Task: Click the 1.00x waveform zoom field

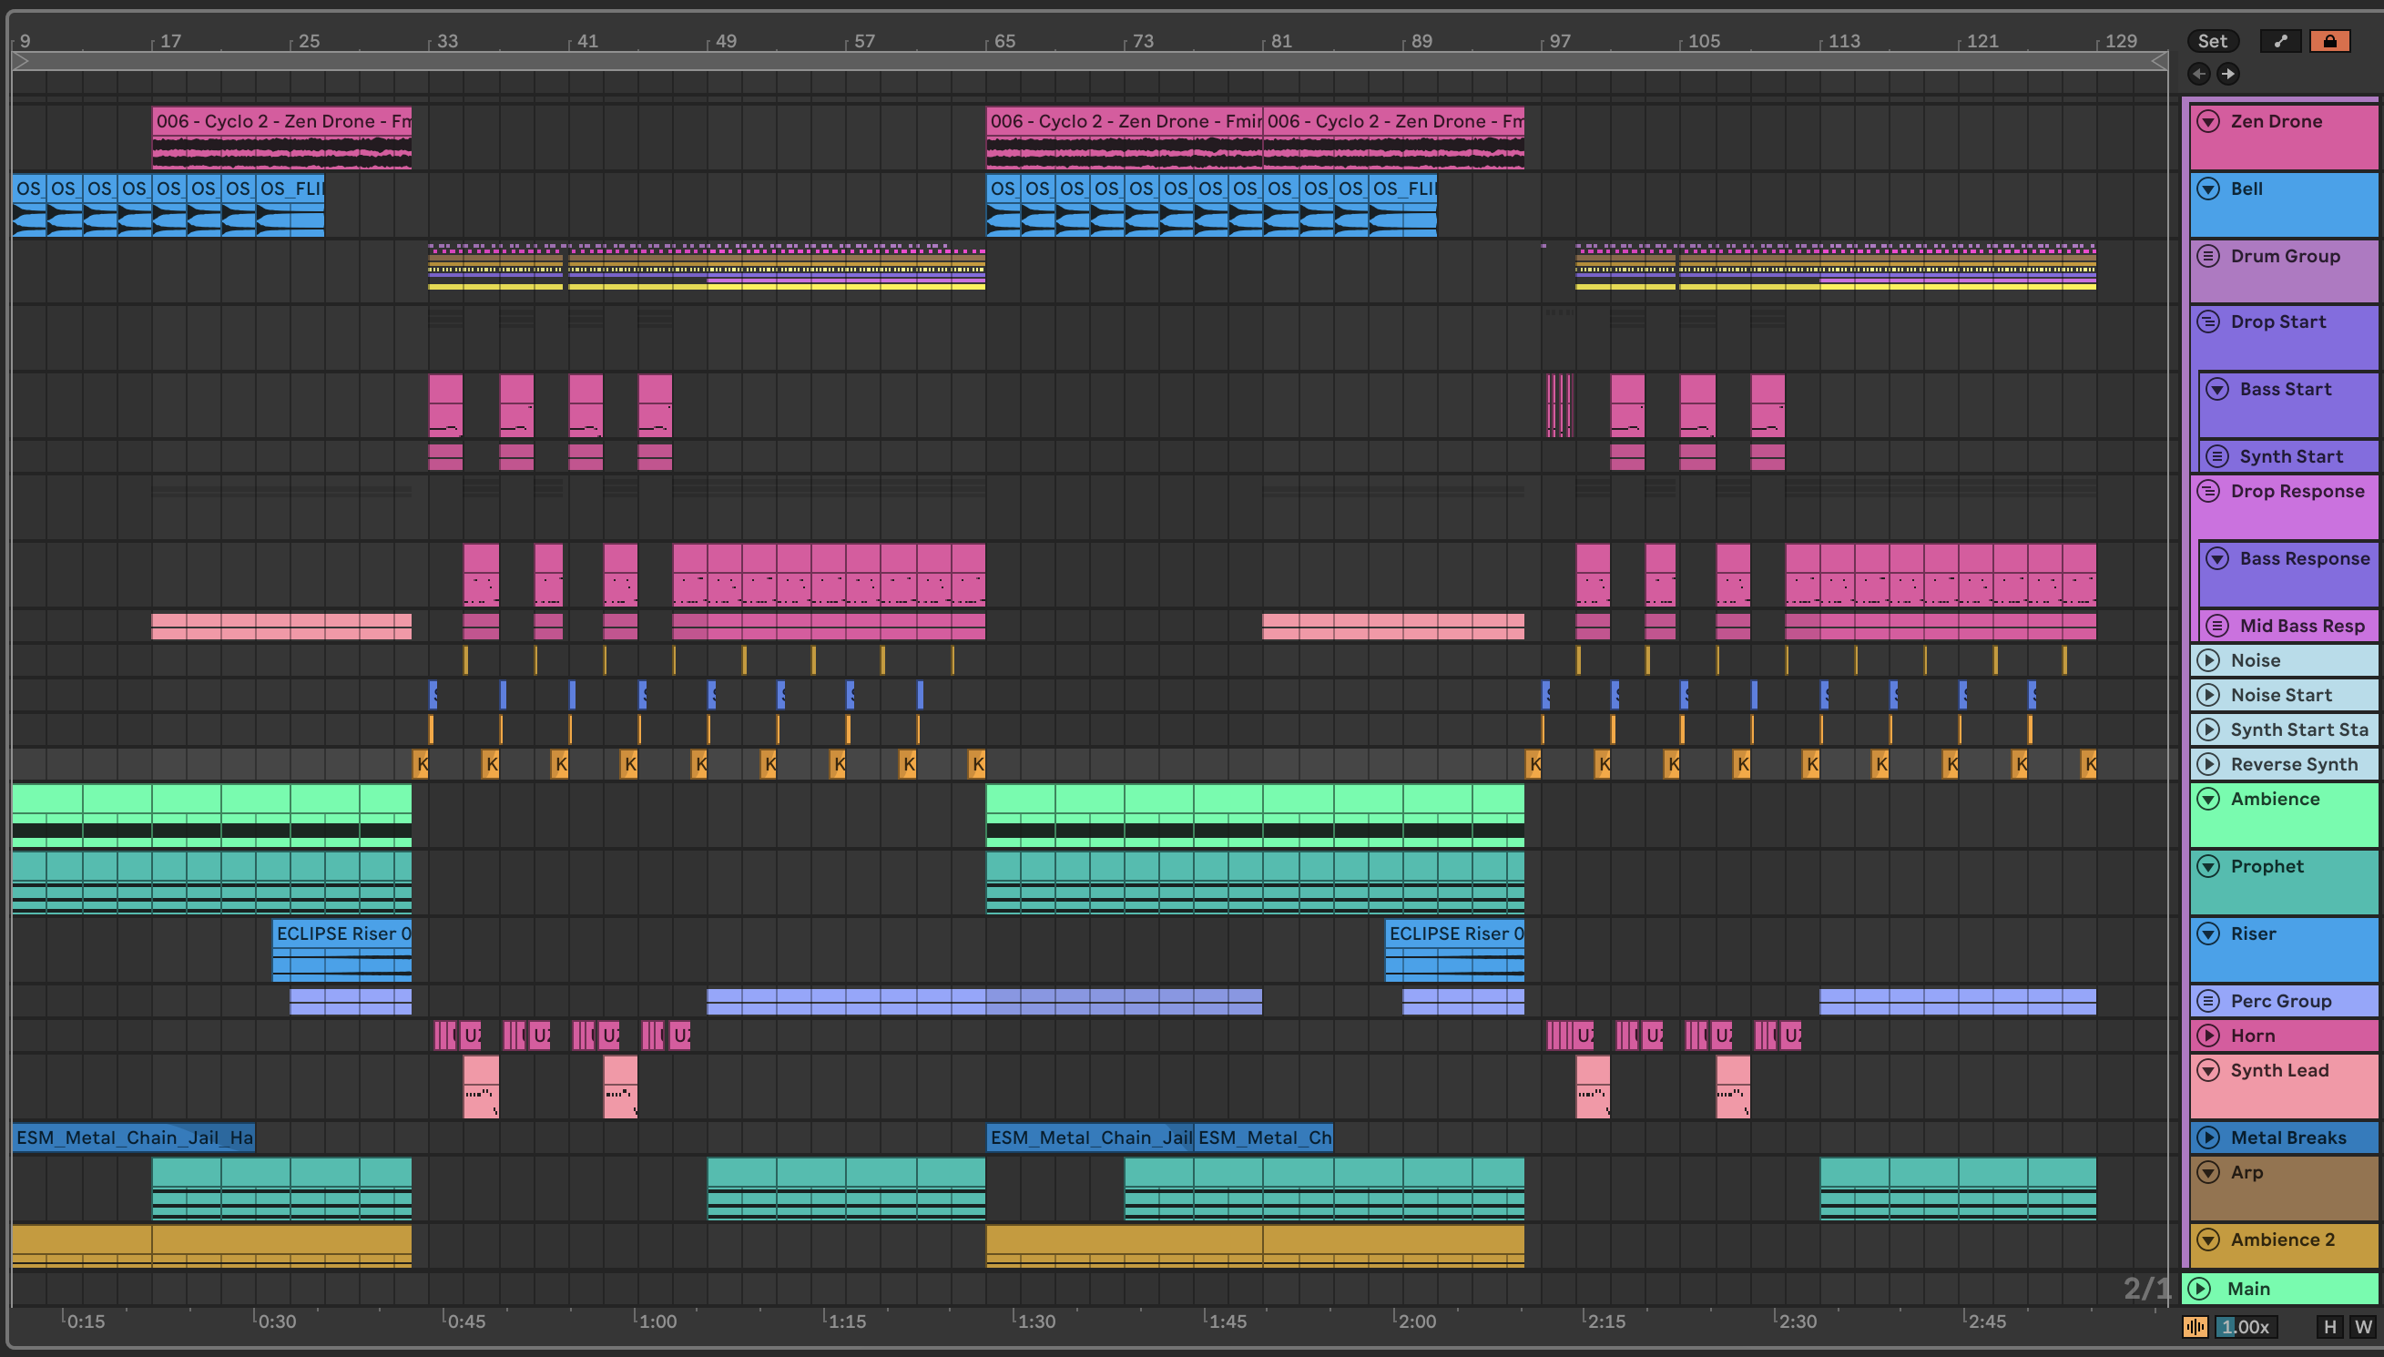Action: [2245, 1326]
